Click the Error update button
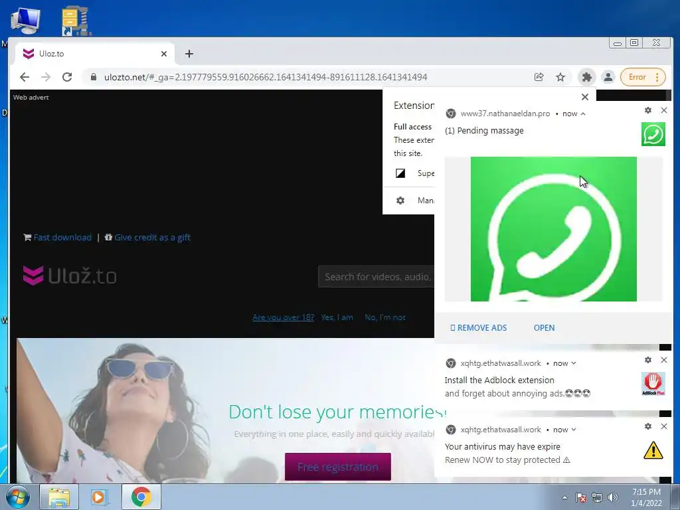The height and width of the screenshot is (510, 680). click(x=643, y=77)
